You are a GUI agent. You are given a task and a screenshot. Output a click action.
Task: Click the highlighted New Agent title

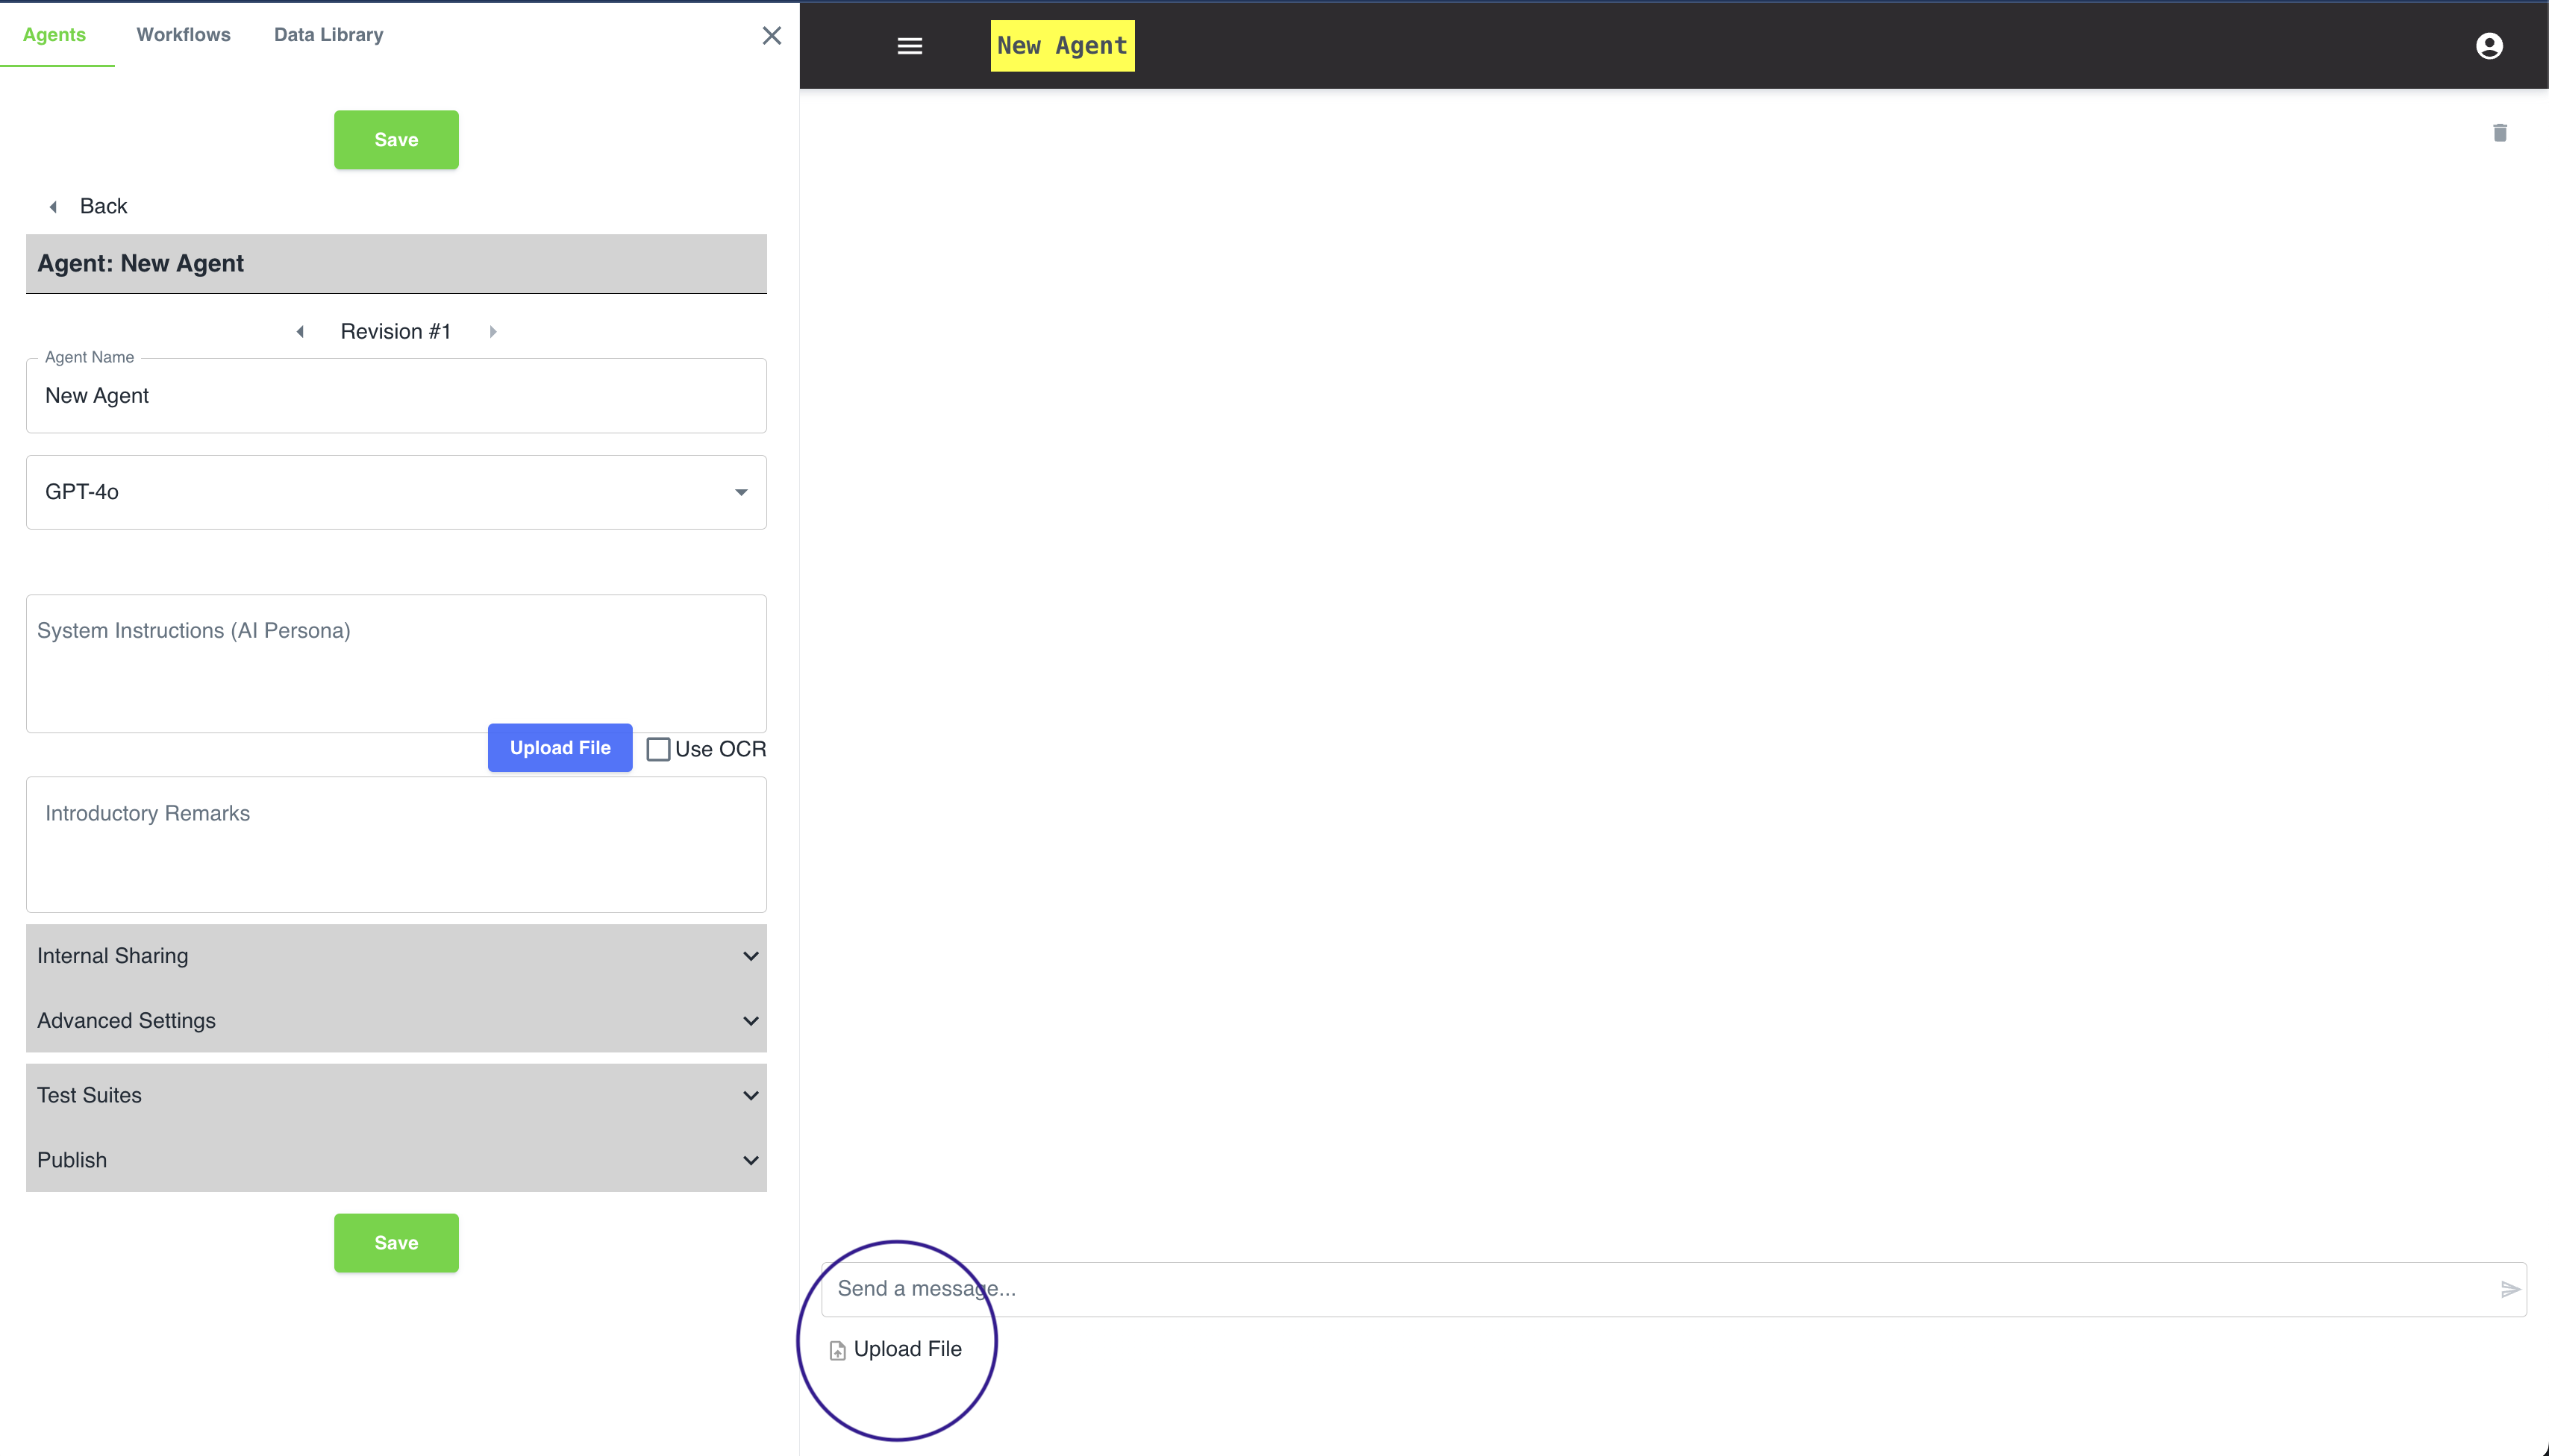tap(1063, 46)
